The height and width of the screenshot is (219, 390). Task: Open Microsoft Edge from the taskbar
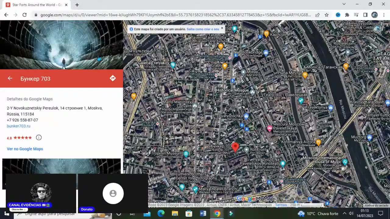click(161, 214)
